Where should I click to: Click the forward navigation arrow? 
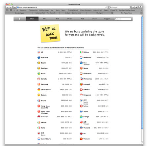pos(11,7)
